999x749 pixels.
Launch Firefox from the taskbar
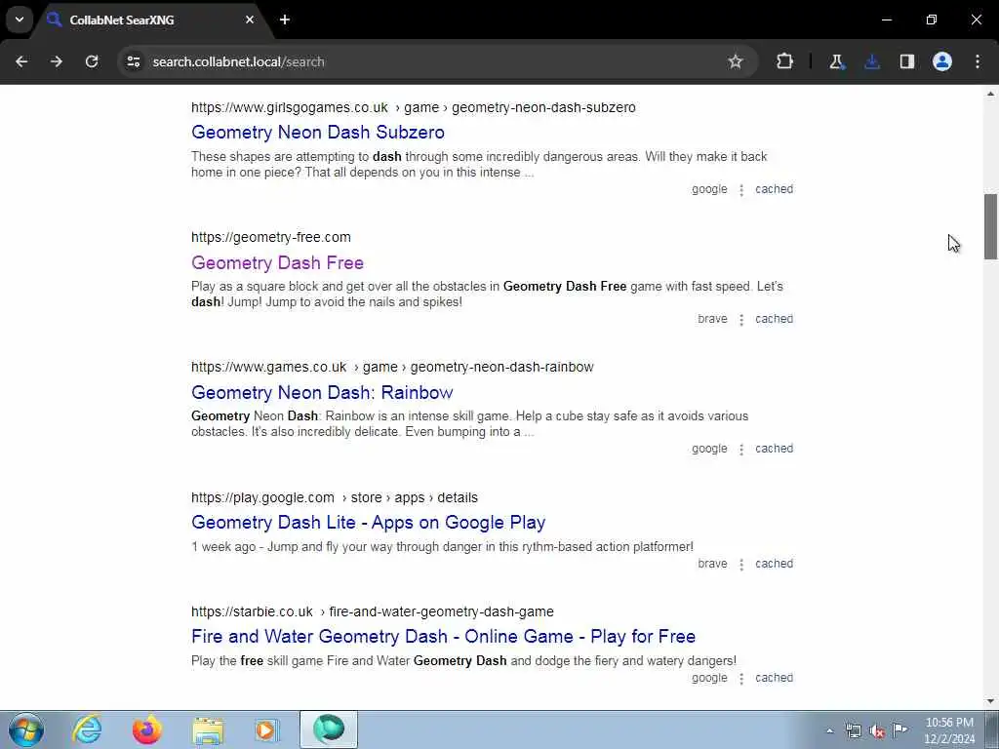pyautogui.click(x=147, y=729)
